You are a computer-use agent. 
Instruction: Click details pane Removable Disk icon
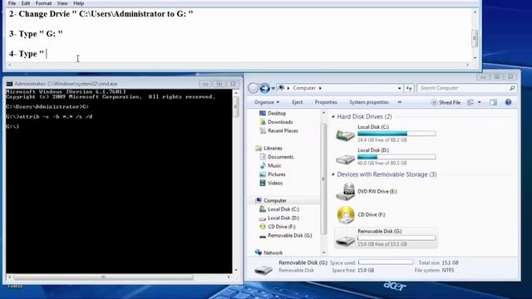tap(264, 269)
